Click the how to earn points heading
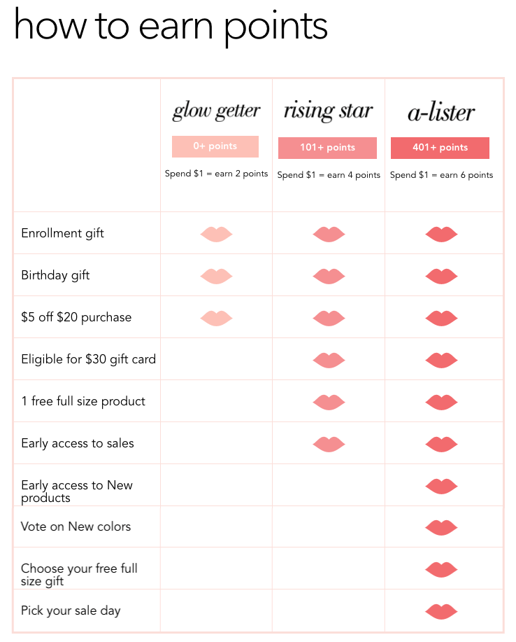The height and width of the screenshot is (642, 516). tap(171, 27)
